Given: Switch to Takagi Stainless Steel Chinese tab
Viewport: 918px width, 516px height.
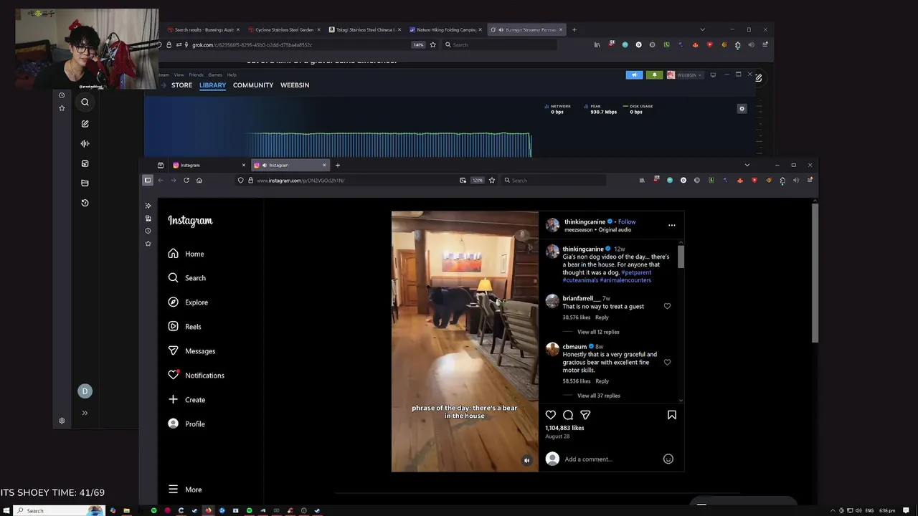Looking at the screenshot, I should [366, 30].
